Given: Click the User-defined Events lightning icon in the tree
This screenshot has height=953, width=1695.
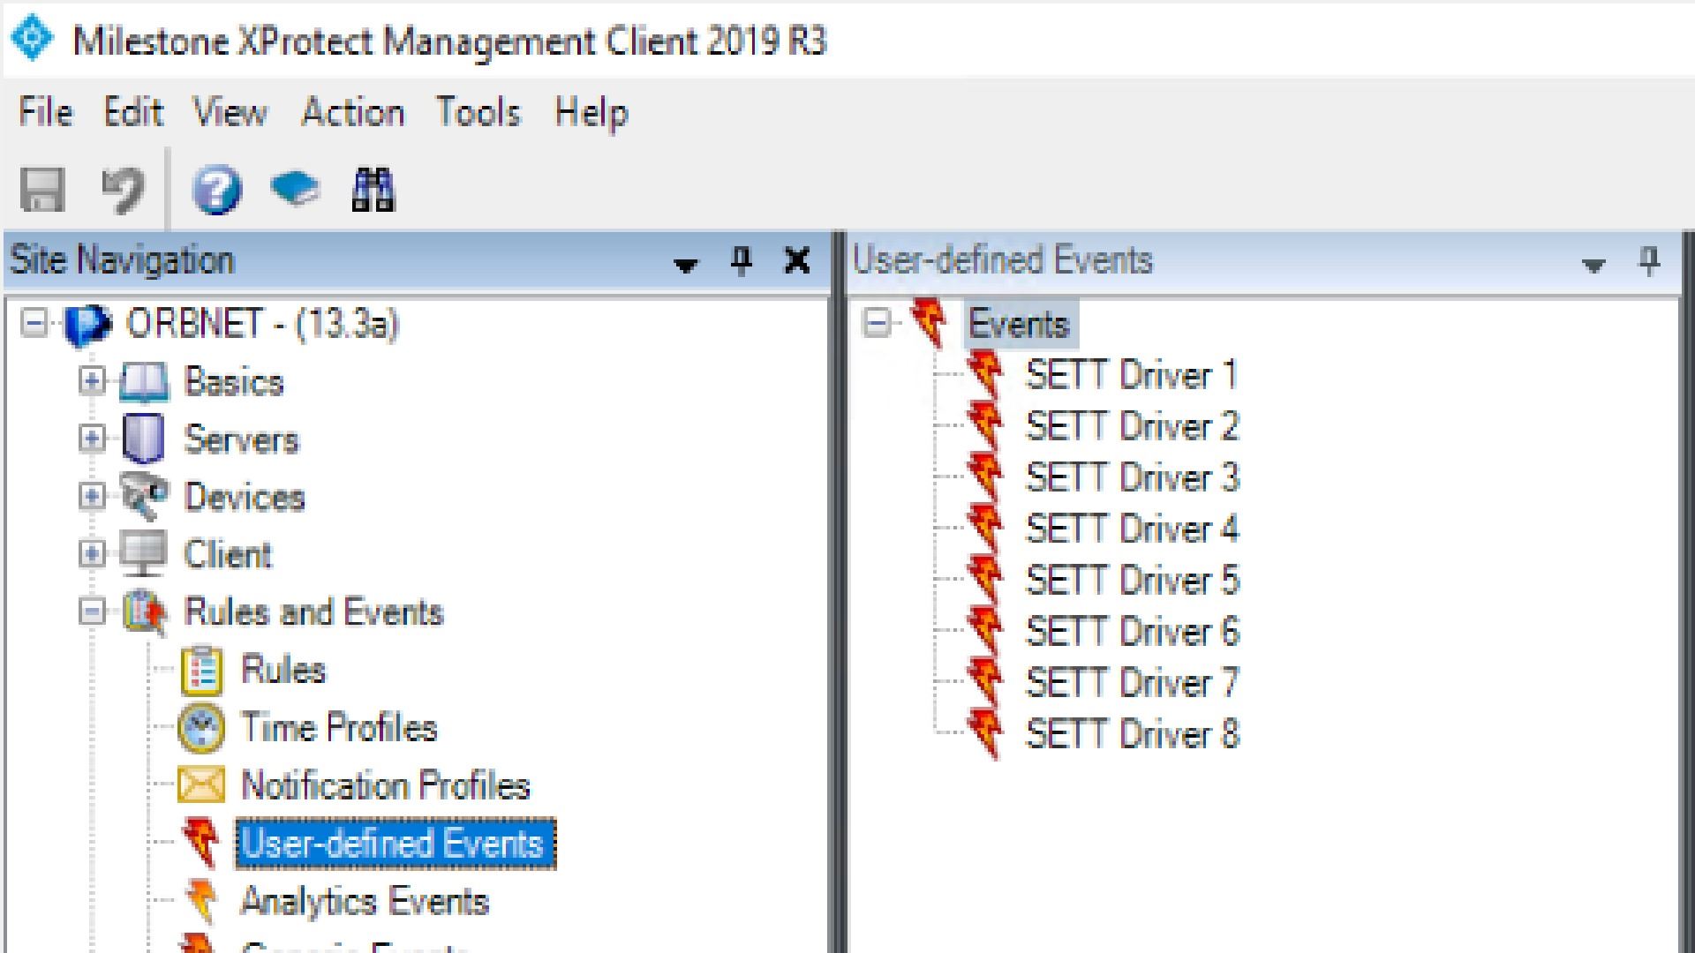Looking at the screenshot, I should pos(201,843).
